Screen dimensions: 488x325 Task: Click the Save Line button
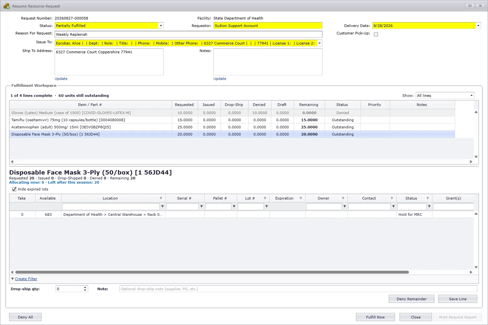pyautogui.click(x=458, y=299)
